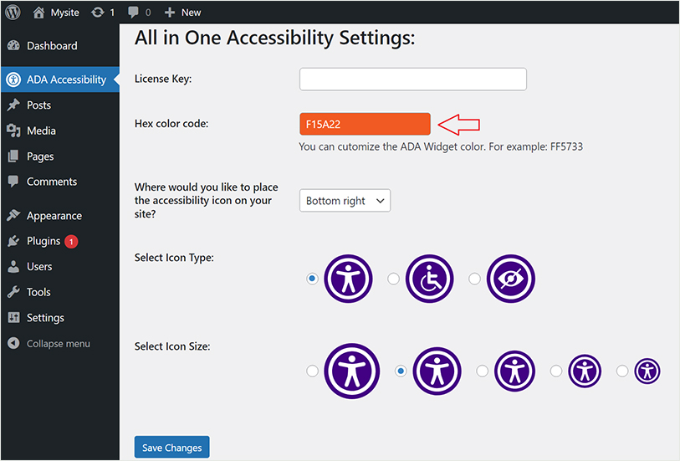Click the middle icon size preview image

(514, 371)
